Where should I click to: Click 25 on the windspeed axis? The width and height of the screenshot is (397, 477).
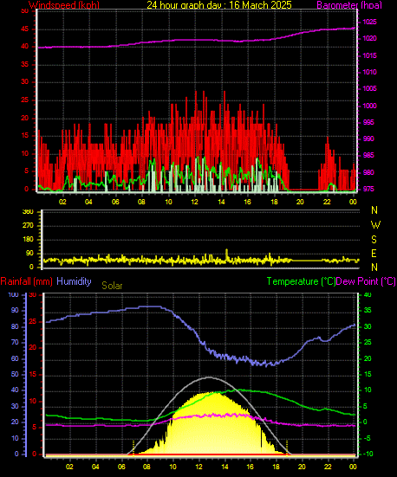pos(25,100)
